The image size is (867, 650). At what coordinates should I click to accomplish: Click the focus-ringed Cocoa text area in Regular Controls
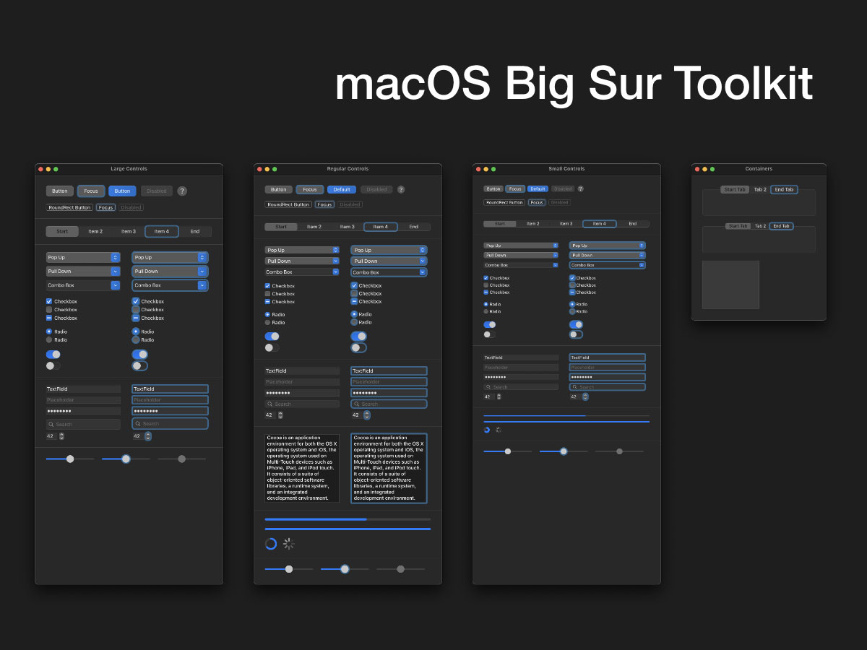(x=389, y=468)
